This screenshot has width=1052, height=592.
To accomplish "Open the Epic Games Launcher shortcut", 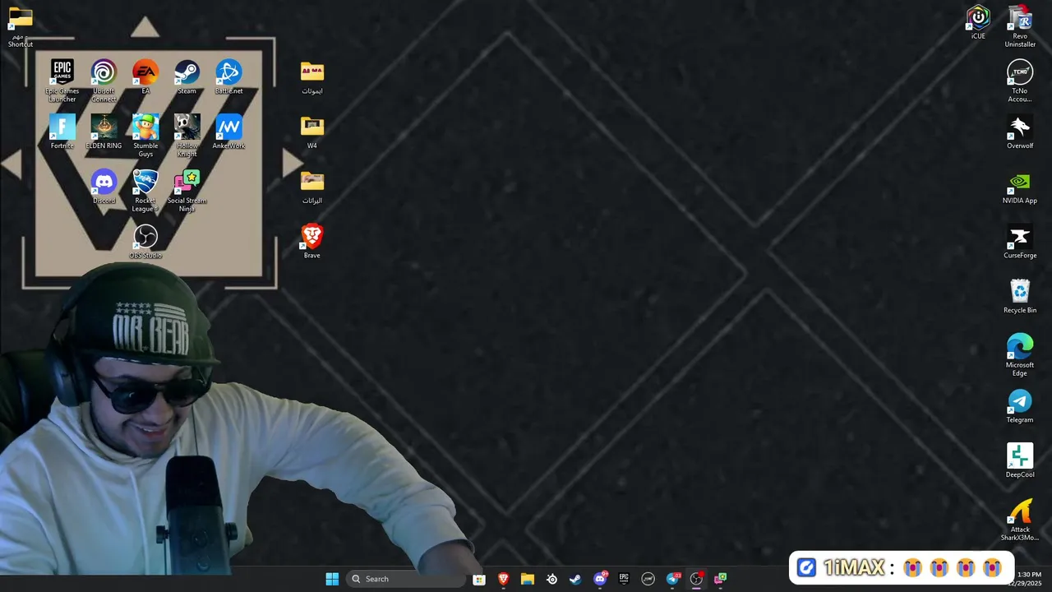I will point(62,80).
